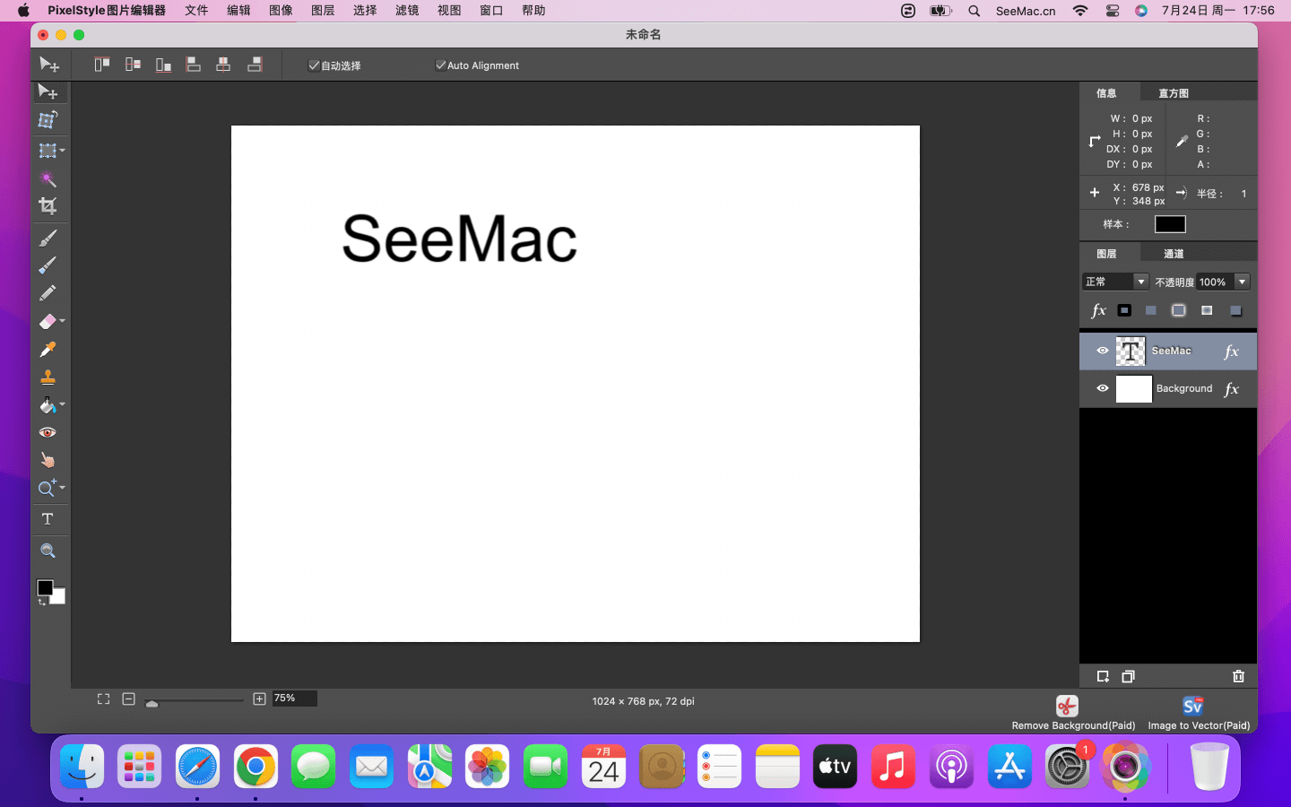Image resolution: width=1291 pixels, height=807 pixels.
Task: Swap foreground and background colors
Action: pyautogui.click(x=41, y=602)
